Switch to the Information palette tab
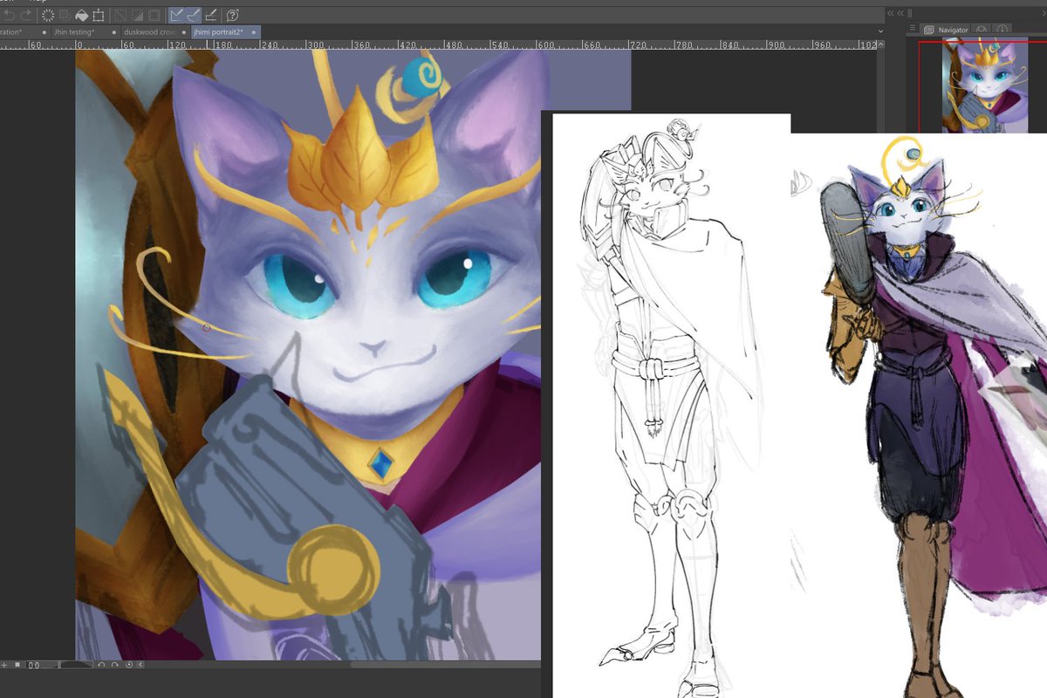 [x=1003, y=30]
